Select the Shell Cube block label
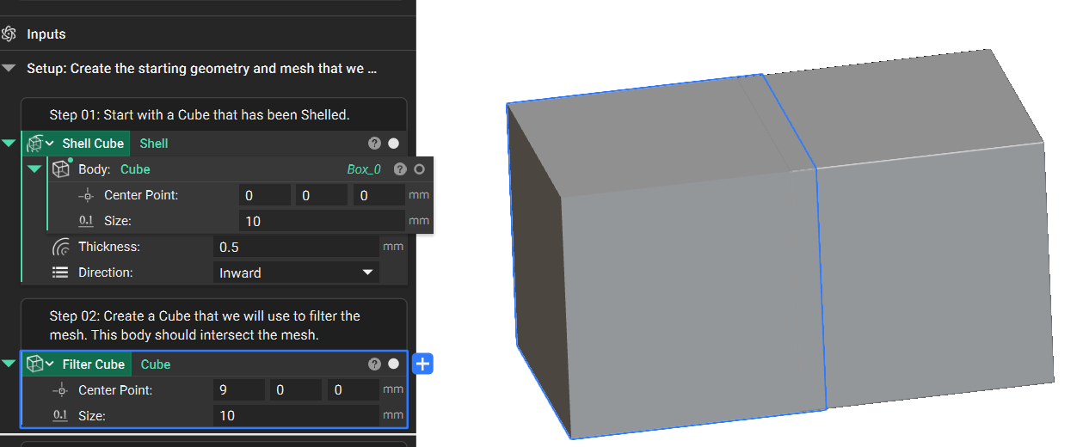The height and width of the screenshot is (447, 1077). pos(93,144)
